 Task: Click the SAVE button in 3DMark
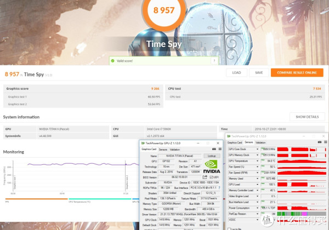tap(259, 72)
